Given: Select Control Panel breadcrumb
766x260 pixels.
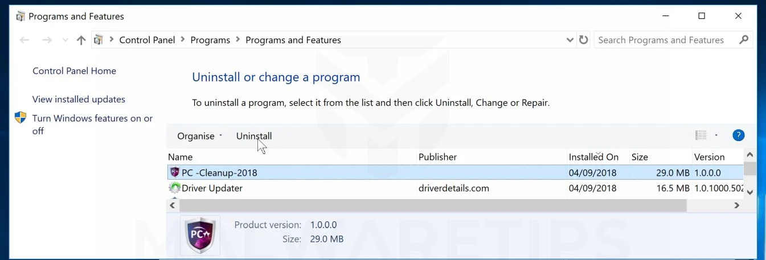Looking at the screenshot, I should pos(147,40).
